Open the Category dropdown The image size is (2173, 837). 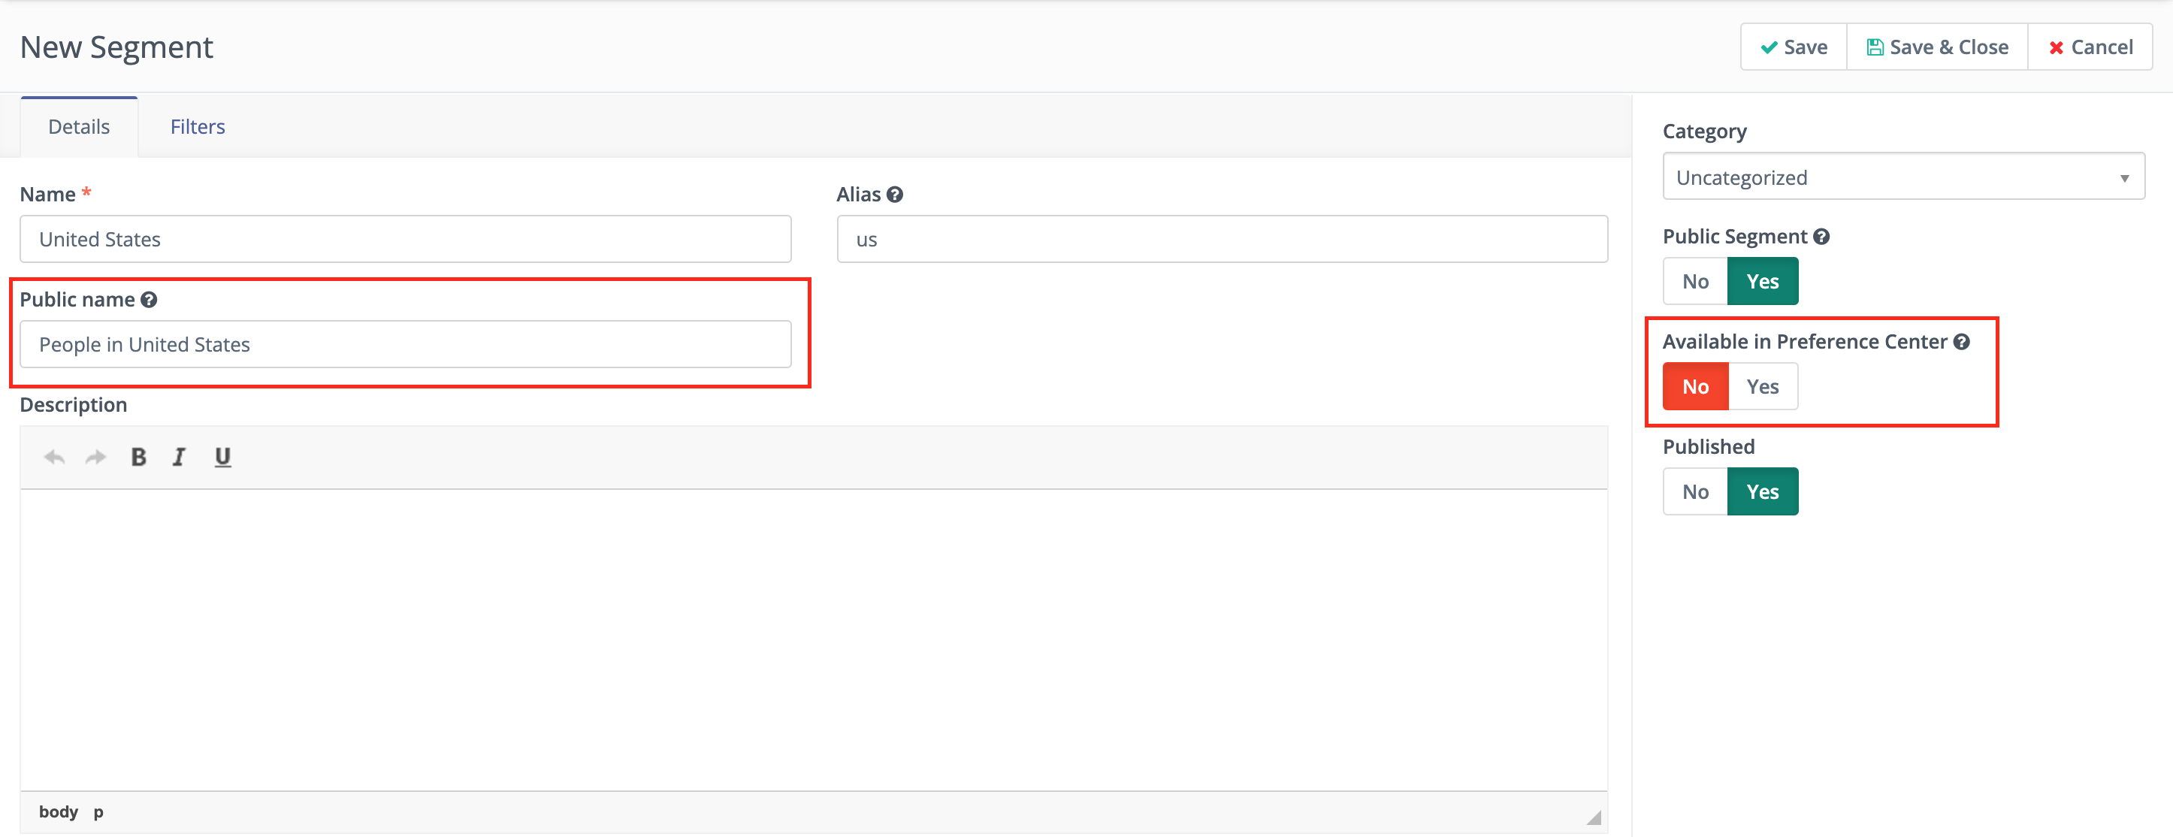tap(1903, 177)
